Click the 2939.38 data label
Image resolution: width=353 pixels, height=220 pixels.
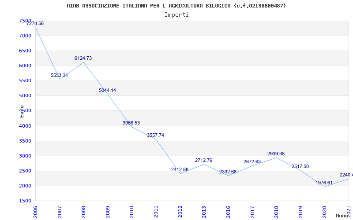[276, 154]
